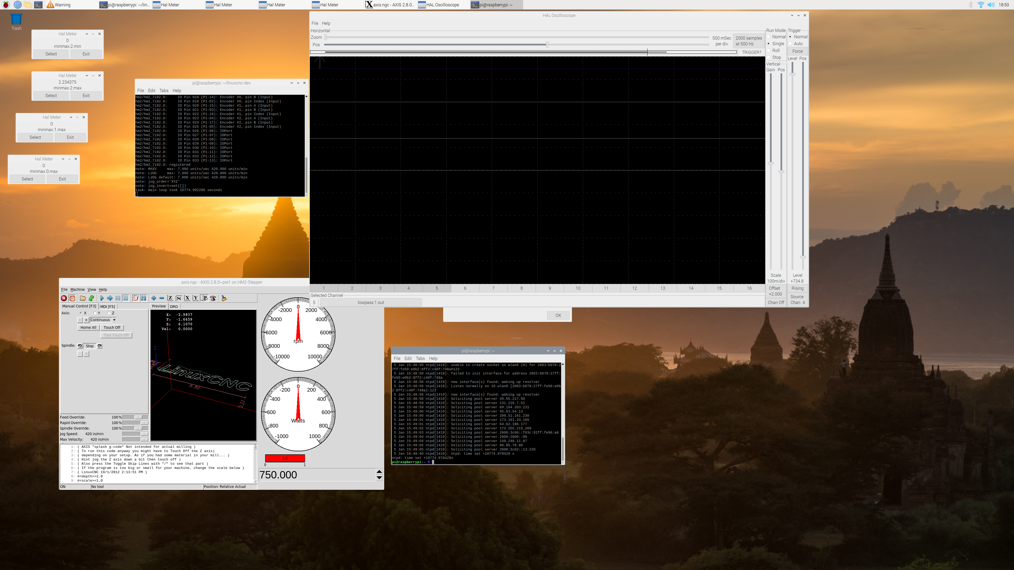Set rotated Z top view
The height and width of the screenshot is (570, 1014).
[x=178, y=298]
